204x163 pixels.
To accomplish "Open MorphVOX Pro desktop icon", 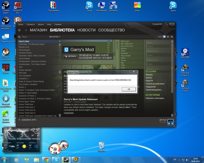I will click(18, 7).
